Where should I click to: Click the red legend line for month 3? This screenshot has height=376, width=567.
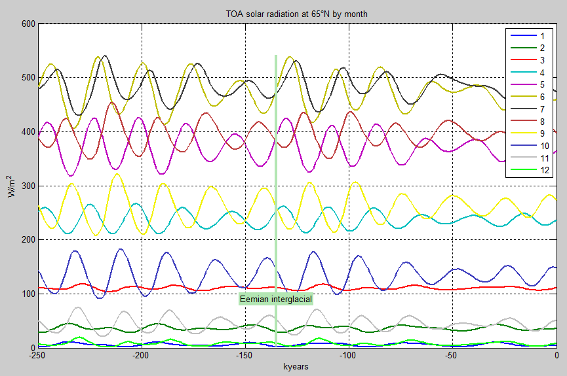coord(522,61)
